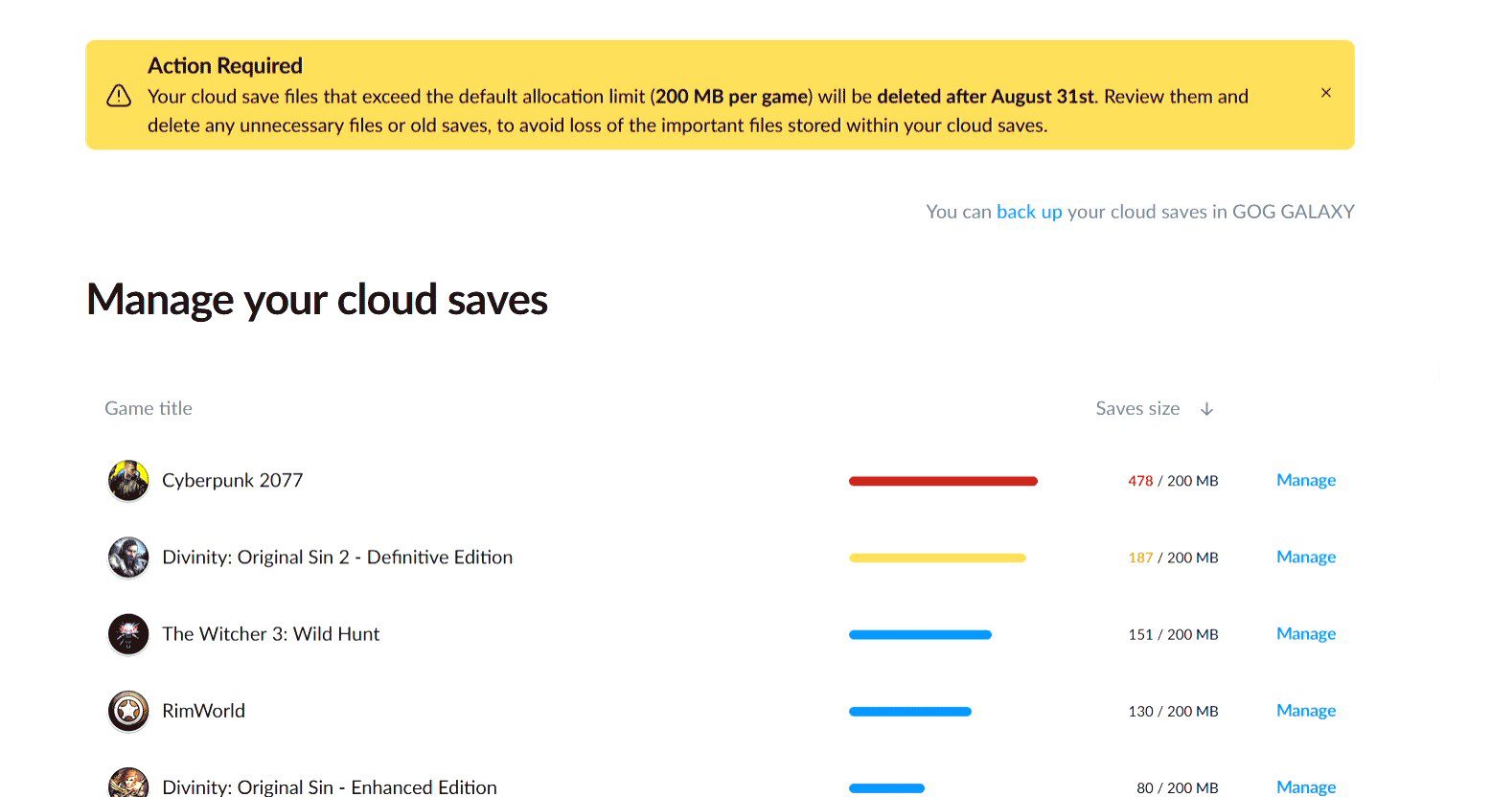
Task: Select the RimWorld title text
Action: [x=204, y=711]
